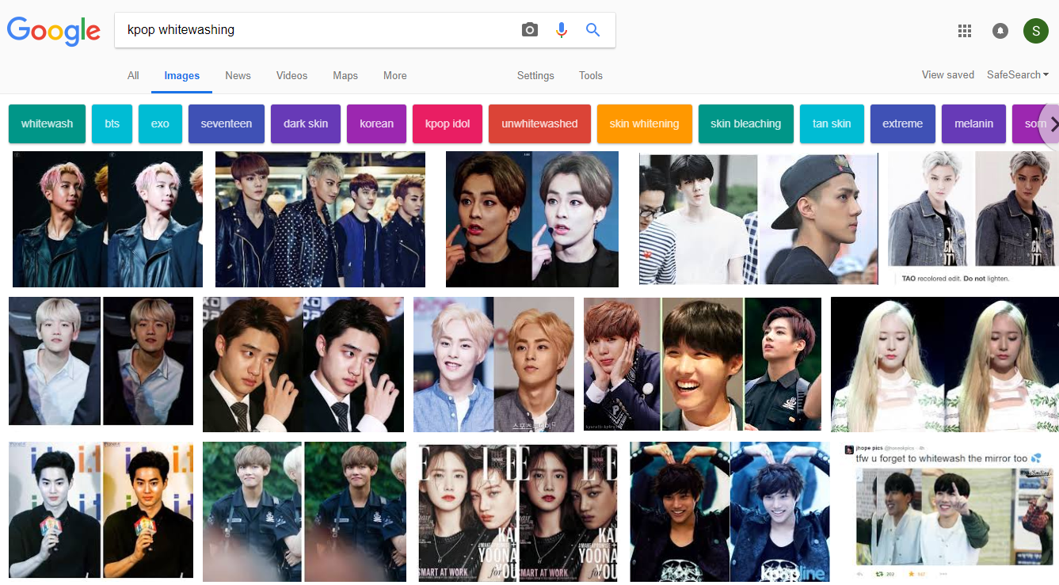Click the microphone voice search icon

562,30
